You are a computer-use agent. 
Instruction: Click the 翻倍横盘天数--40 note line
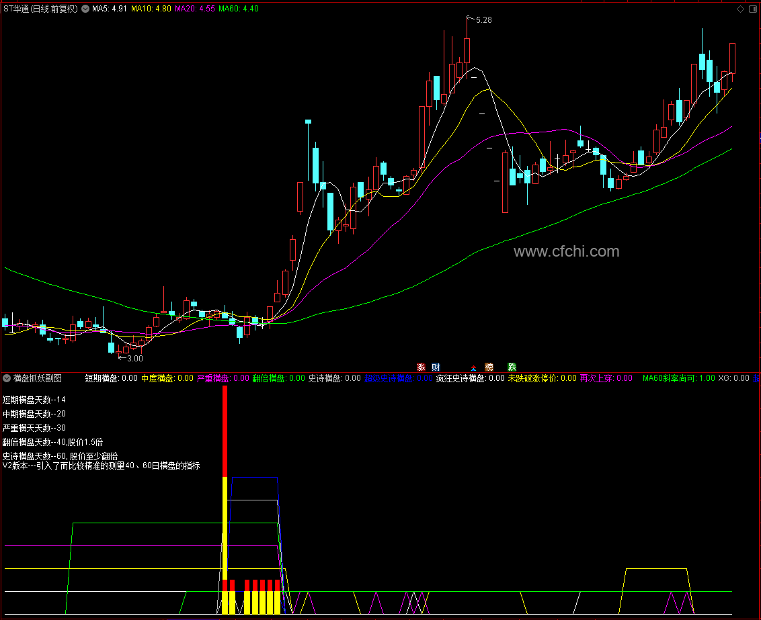coord(52,441)
